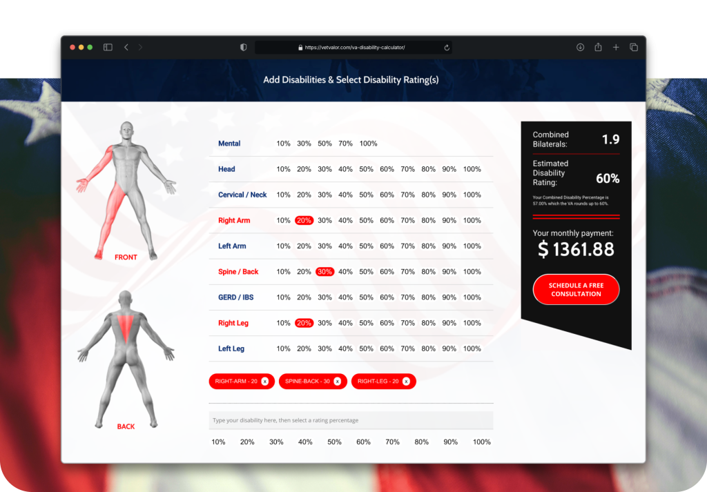Deselect the 20% Right Arm rating
This screenshot has width=707, height=492.
coord(304,221)
